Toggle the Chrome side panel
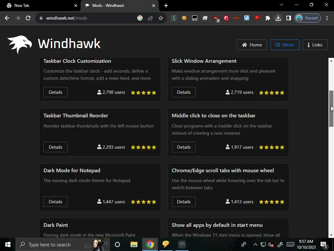 [288, 18]
